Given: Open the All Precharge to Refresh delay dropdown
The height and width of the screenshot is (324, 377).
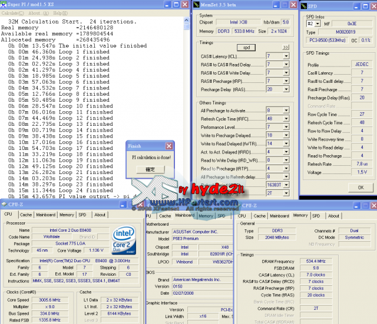Looking at the screenshot, I should [286, 176].
